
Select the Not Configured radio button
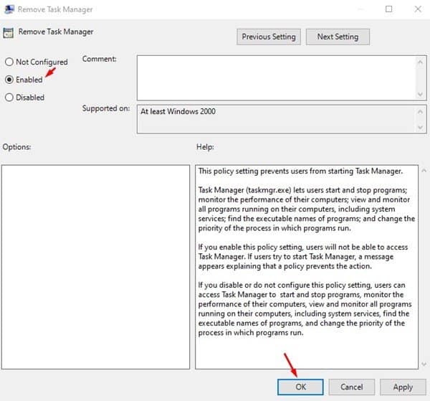[x=9, y=62]
